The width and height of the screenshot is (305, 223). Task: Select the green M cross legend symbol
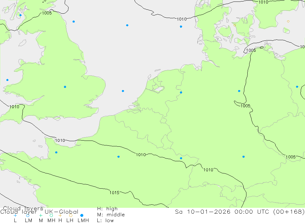pyautogui.click(x=41, y=215)
